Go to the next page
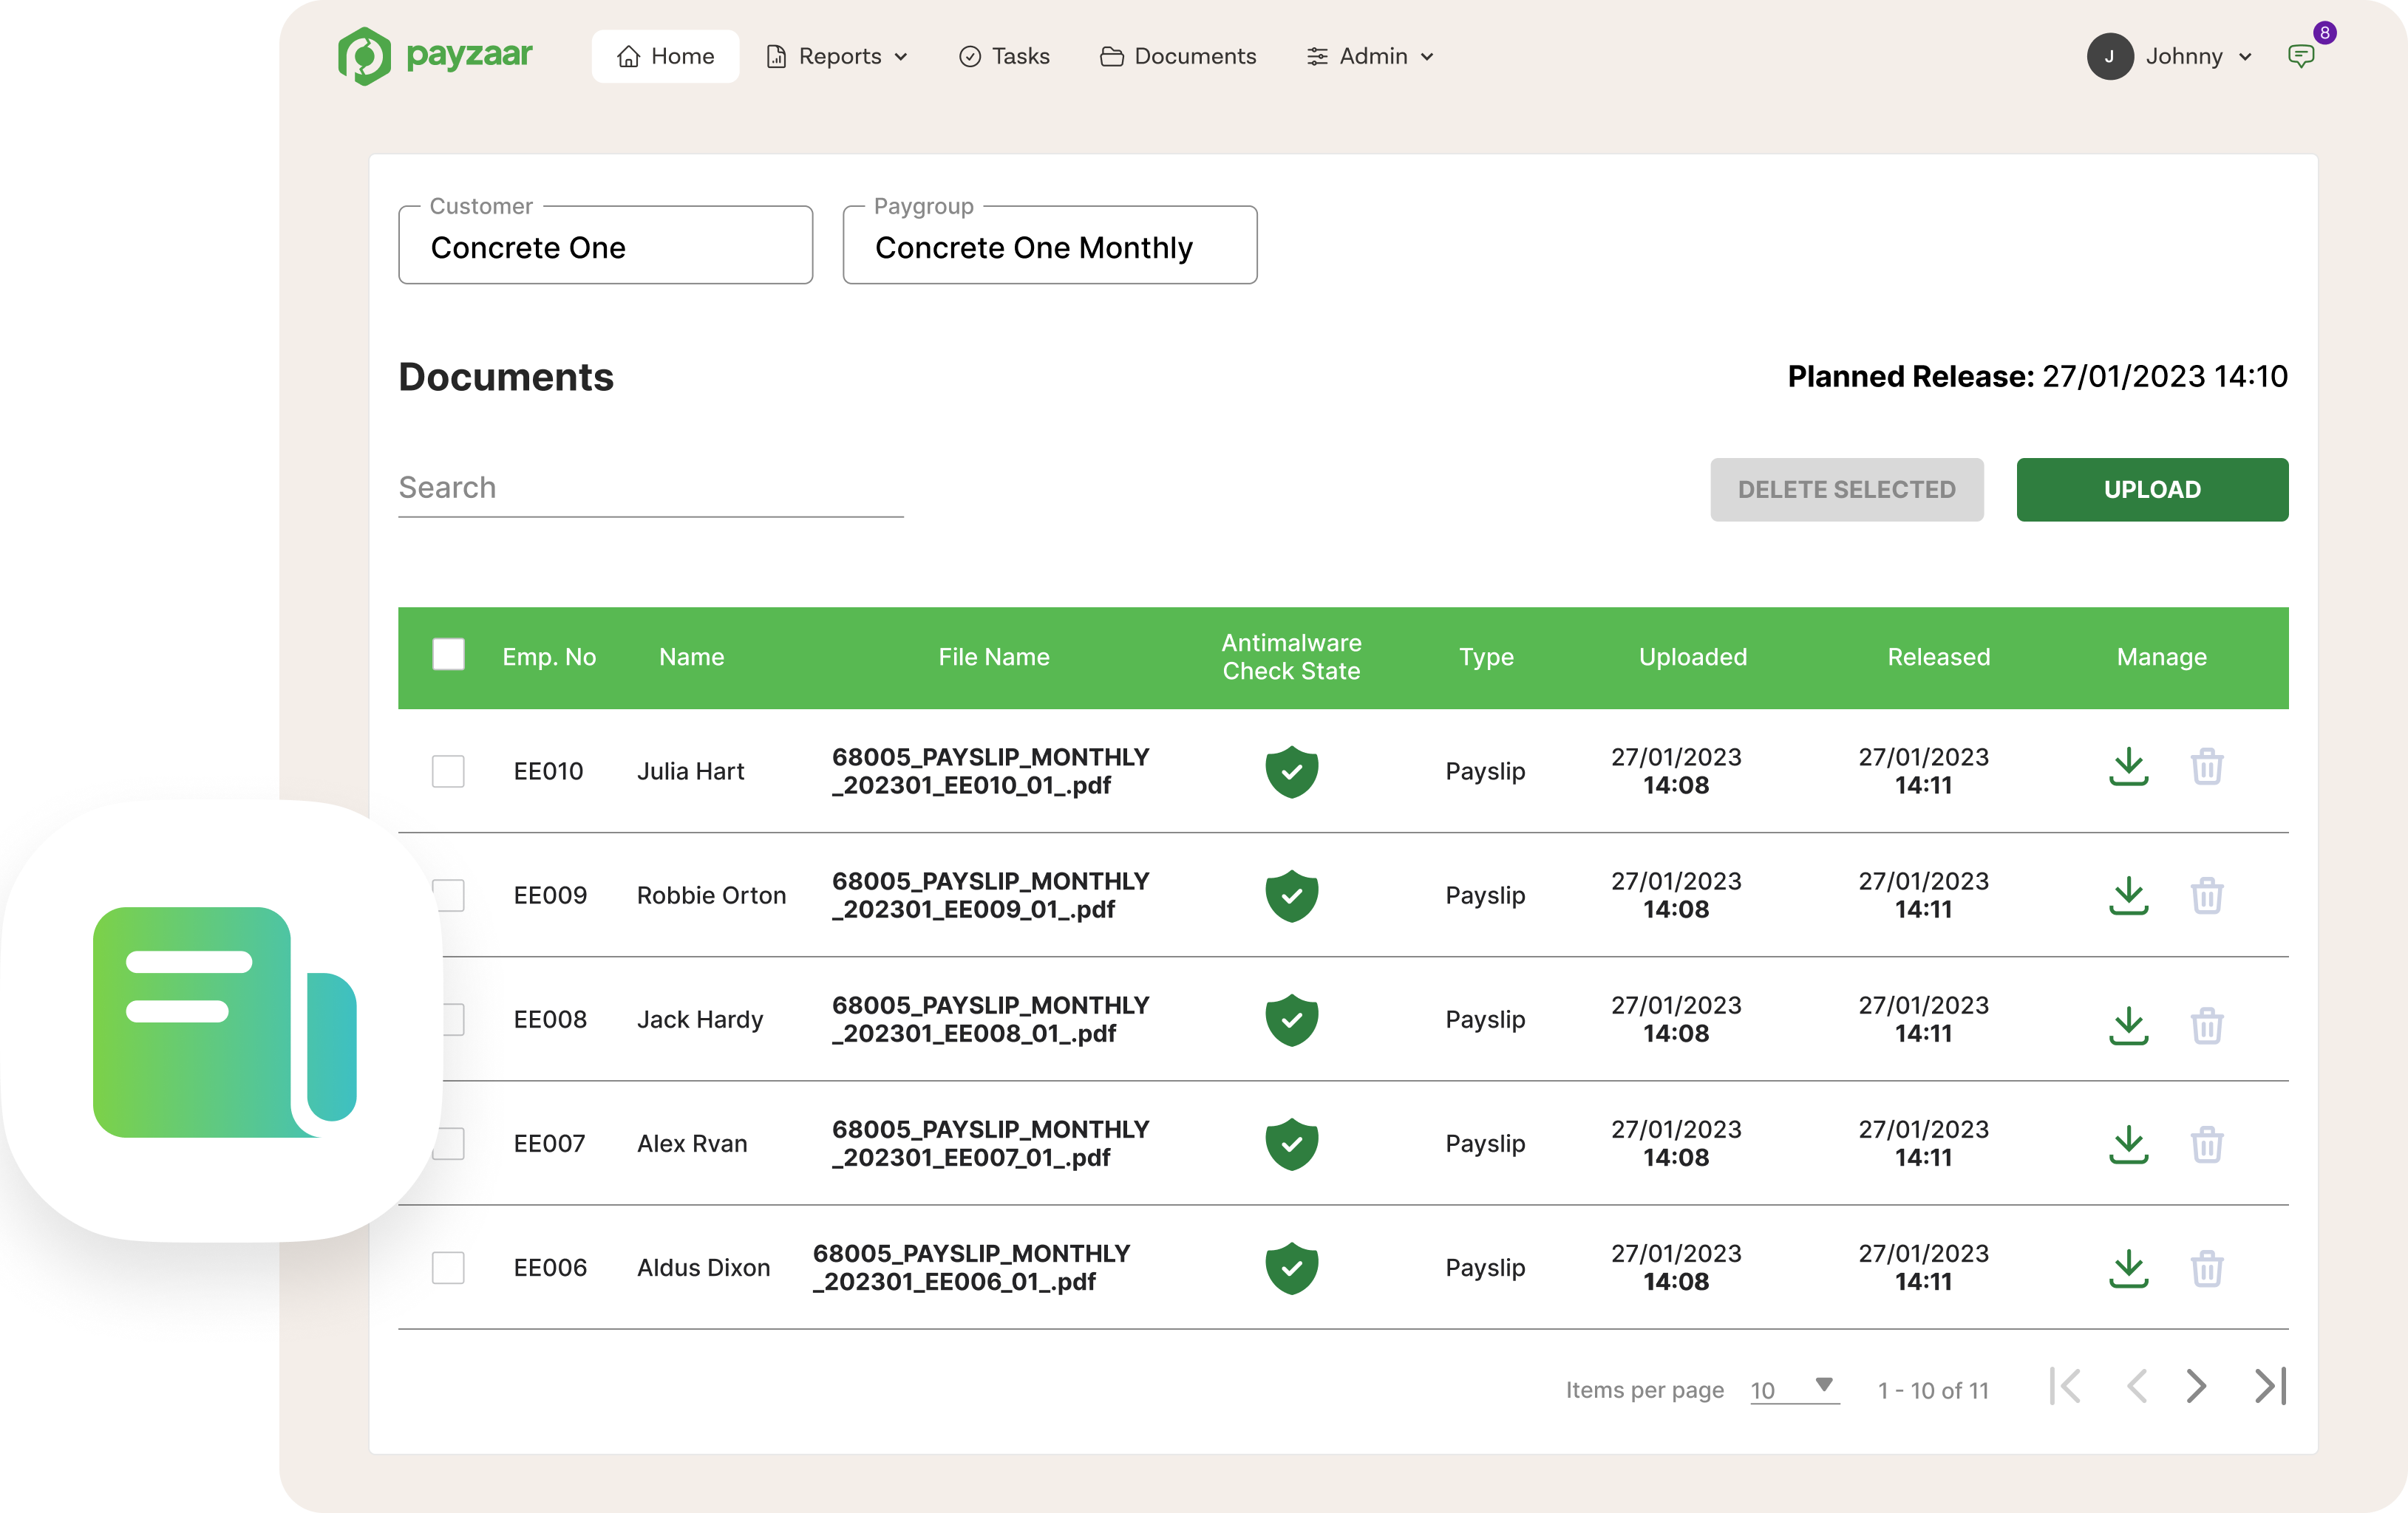 click(x=2196, y=1386)
